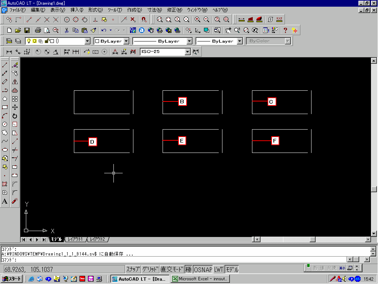Select the Hatch tool

pos(4,184)
